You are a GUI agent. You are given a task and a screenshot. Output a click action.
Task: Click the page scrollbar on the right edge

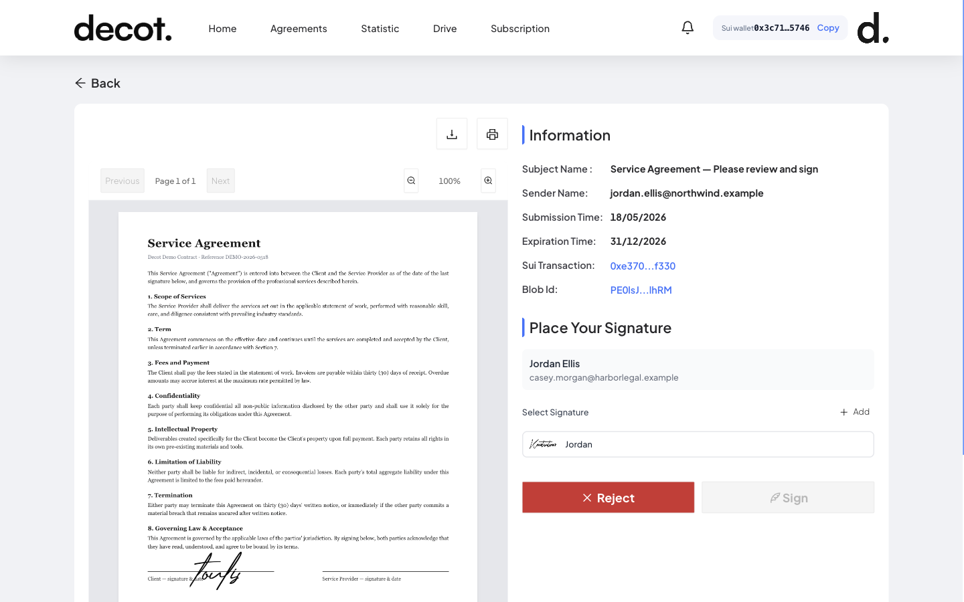[962, 227]
